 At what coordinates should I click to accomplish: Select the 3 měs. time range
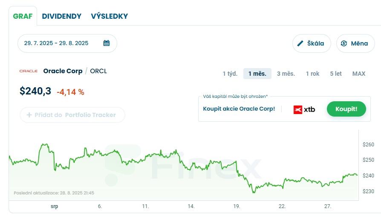point(286,74)
